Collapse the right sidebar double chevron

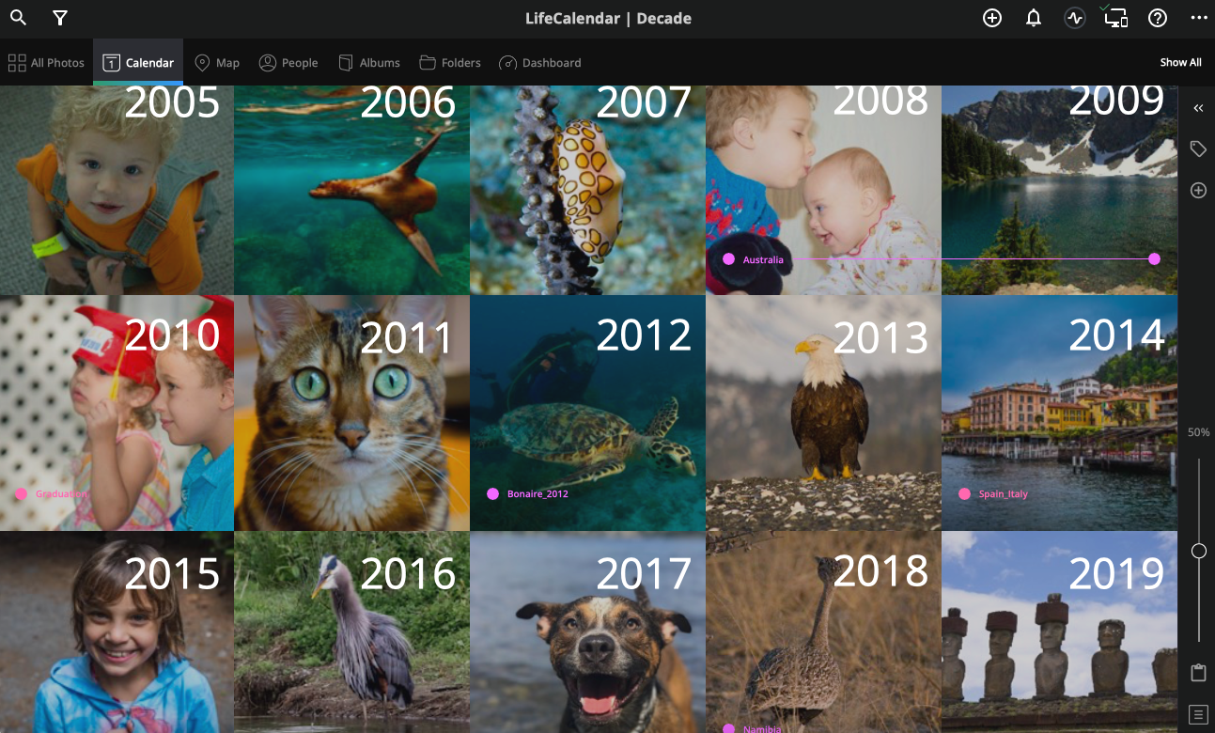click(1198, 108)
